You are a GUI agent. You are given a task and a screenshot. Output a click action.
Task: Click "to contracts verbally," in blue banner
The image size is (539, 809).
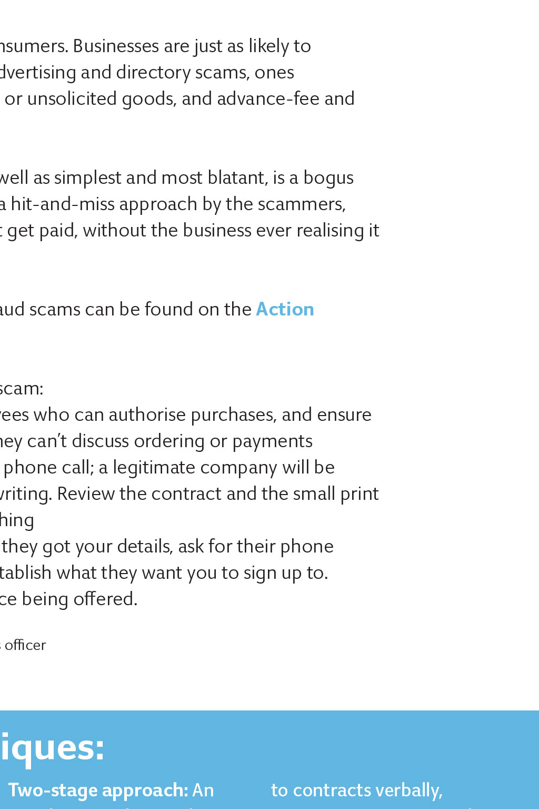coord(357,790)
